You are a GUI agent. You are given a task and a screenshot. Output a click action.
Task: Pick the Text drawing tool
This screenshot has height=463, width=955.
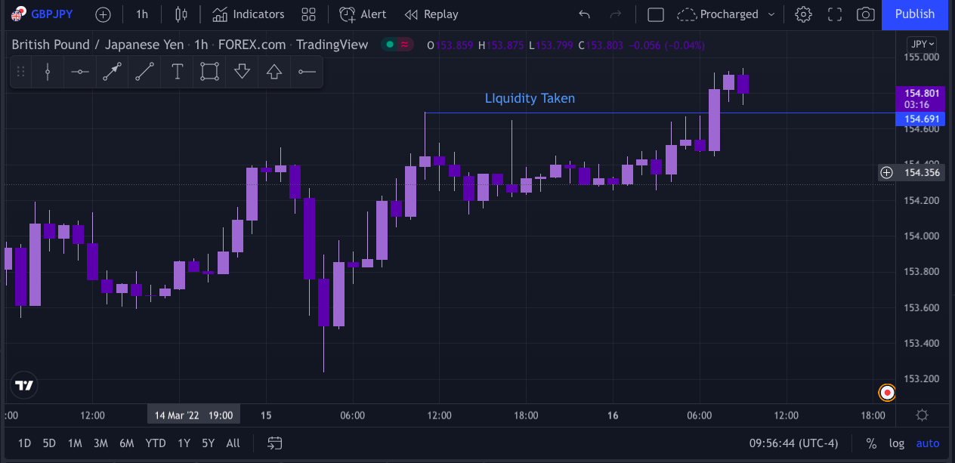pyautogui.click(x=178, y=72)
